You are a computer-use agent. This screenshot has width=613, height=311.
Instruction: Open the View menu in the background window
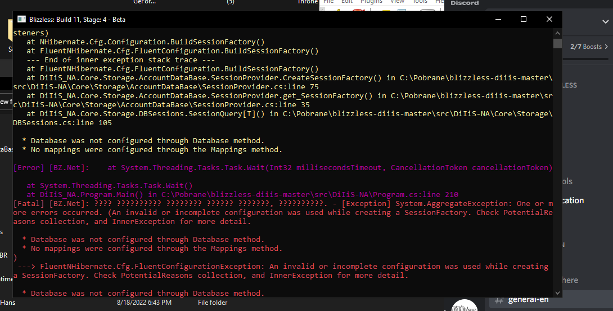(x=397, y=2)
